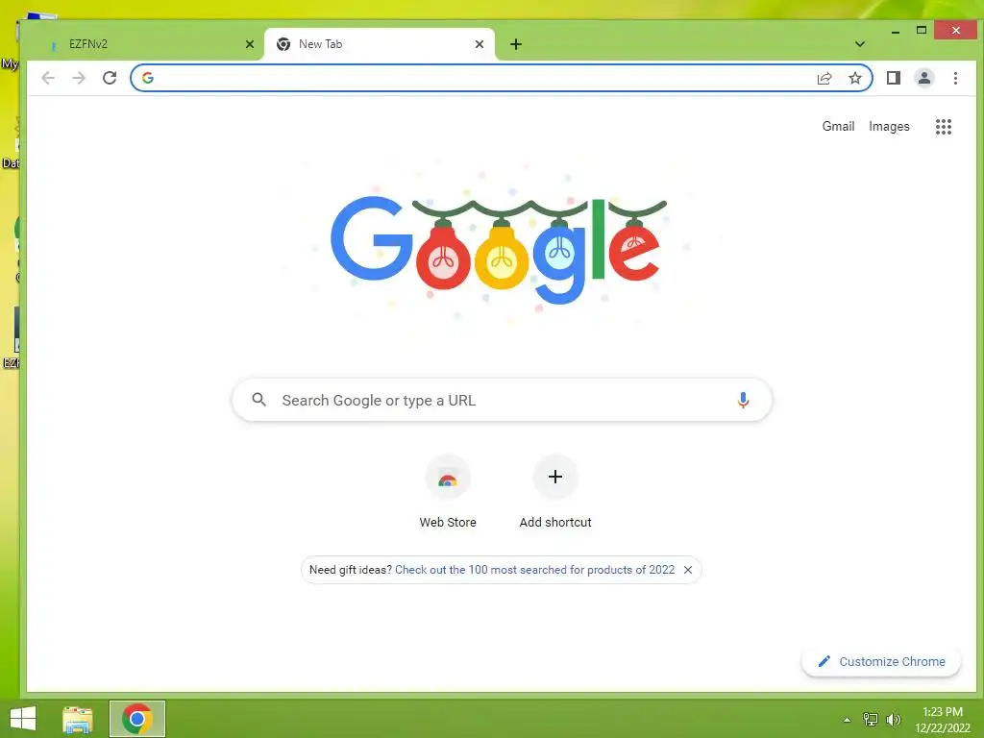Open Chrome's three-dot menu

tap(955, 78)
